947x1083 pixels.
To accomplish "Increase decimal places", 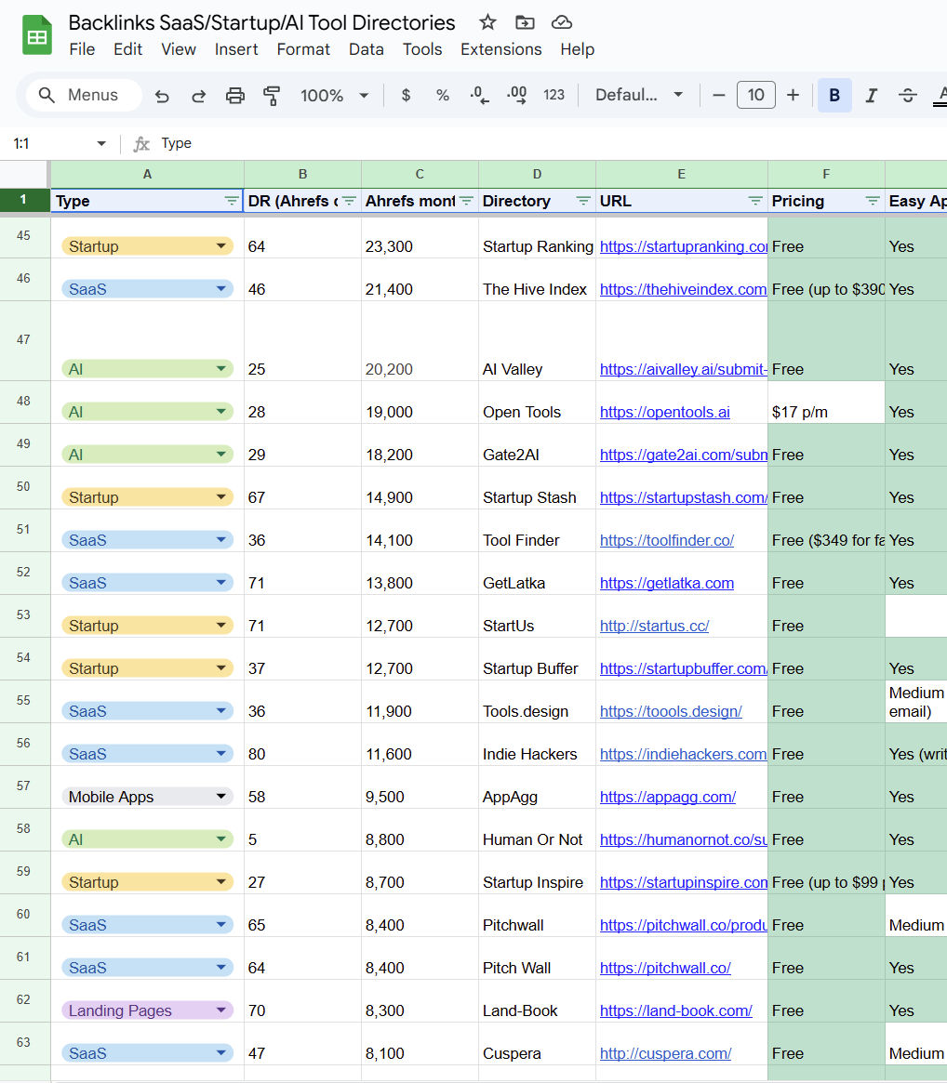I will coord(516,96).
